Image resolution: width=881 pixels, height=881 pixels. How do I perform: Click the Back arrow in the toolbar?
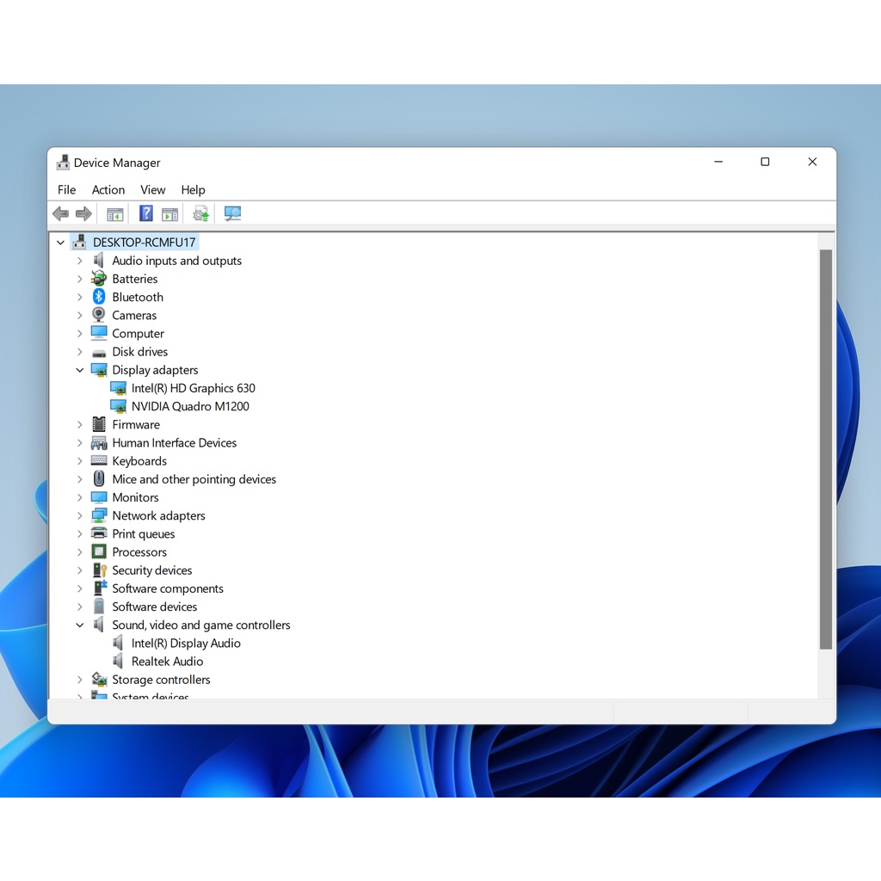[60, 214]
